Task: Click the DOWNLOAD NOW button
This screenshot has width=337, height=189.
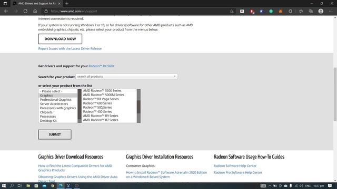Action: [x=60, y=39]
